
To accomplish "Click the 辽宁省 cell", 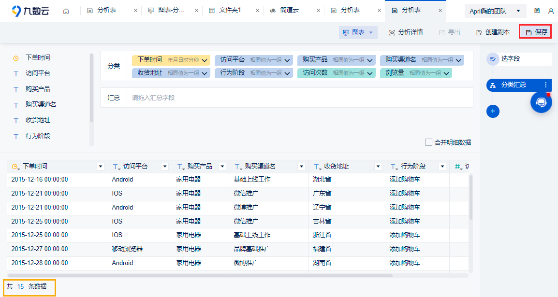I will [x=322, y=208].
